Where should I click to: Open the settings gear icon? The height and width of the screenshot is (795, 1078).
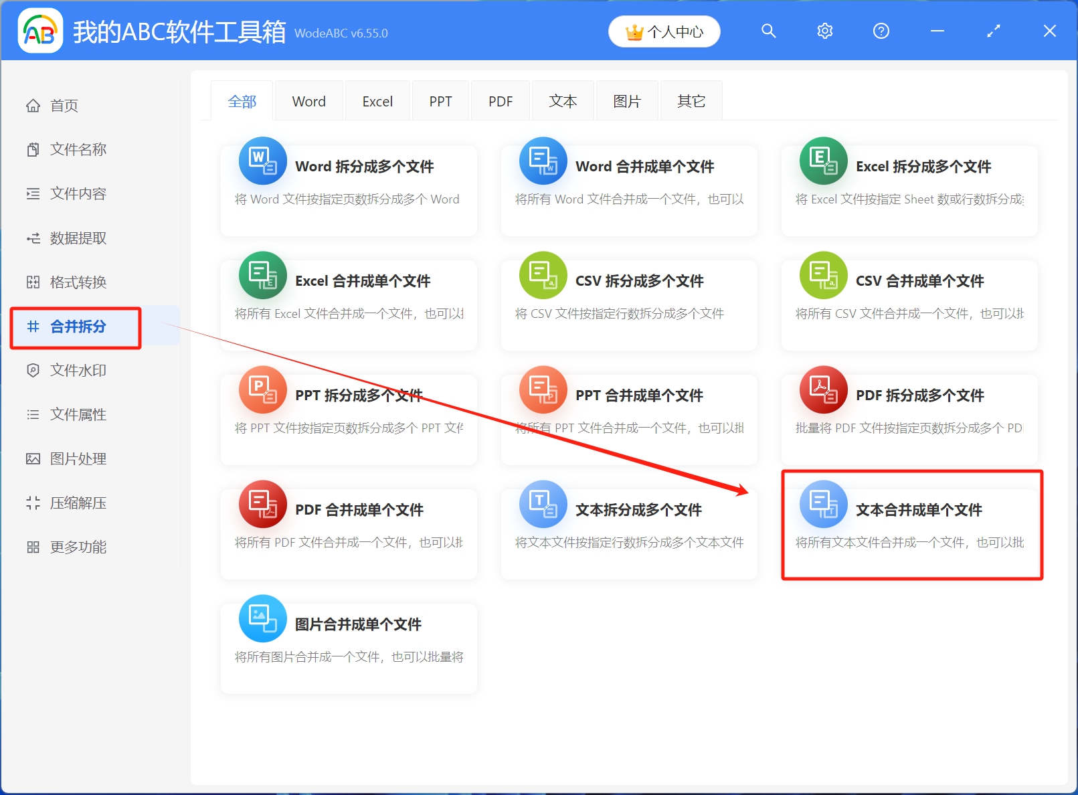824,31
